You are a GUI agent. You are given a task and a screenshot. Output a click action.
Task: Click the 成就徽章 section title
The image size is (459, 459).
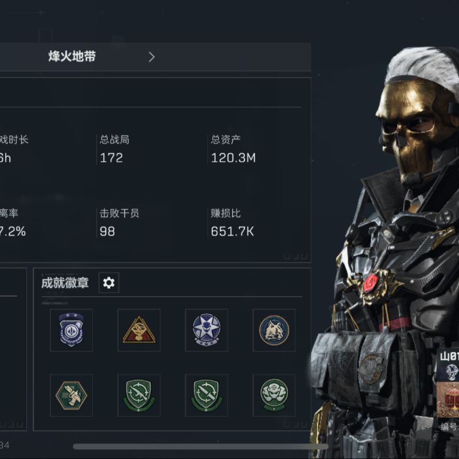click(65, 283)
